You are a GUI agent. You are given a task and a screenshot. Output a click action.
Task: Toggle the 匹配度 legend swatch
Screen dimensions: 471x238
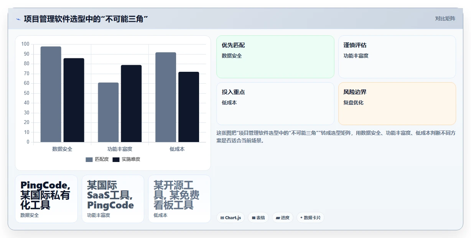pos(89,159)
